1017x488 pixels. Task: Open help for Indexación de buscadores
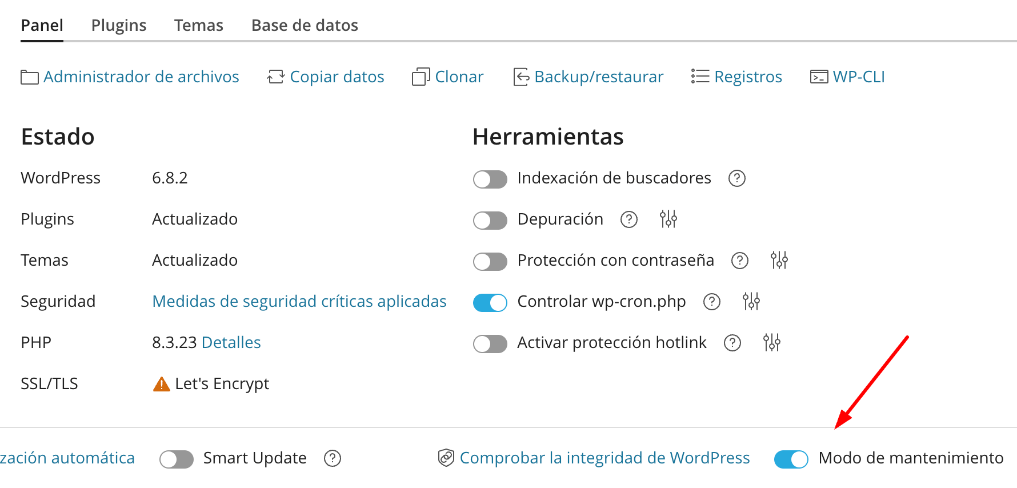coord(736,178)
